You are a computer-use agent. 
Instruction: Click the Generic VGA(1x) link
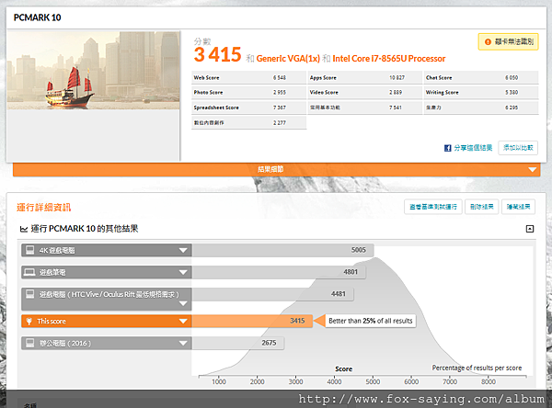pos(288,59)
